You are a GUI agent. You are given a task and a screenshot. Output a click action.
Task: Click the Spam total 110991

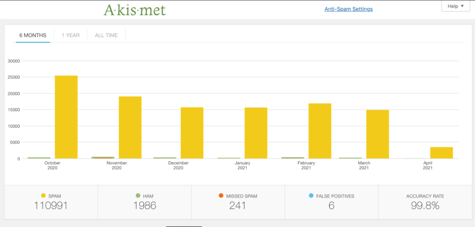tap(51, 206)
